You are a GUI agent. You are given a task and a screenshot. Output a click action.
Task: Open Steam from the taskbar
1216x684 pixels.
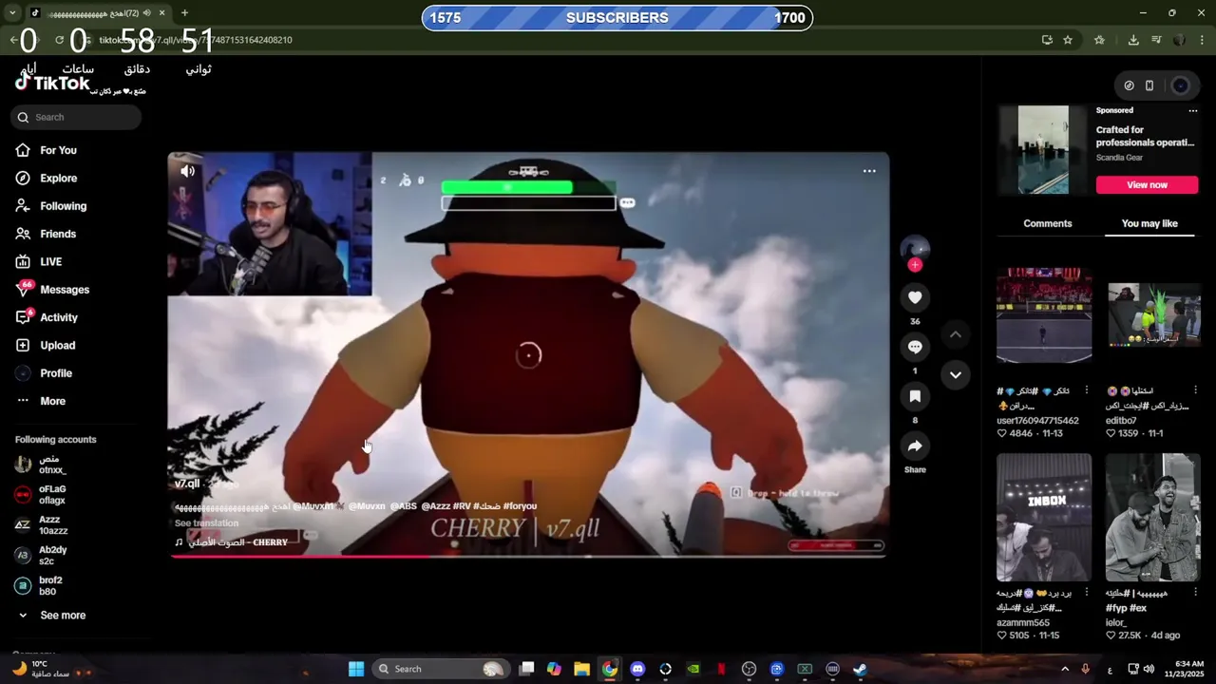tap(860, 669)
